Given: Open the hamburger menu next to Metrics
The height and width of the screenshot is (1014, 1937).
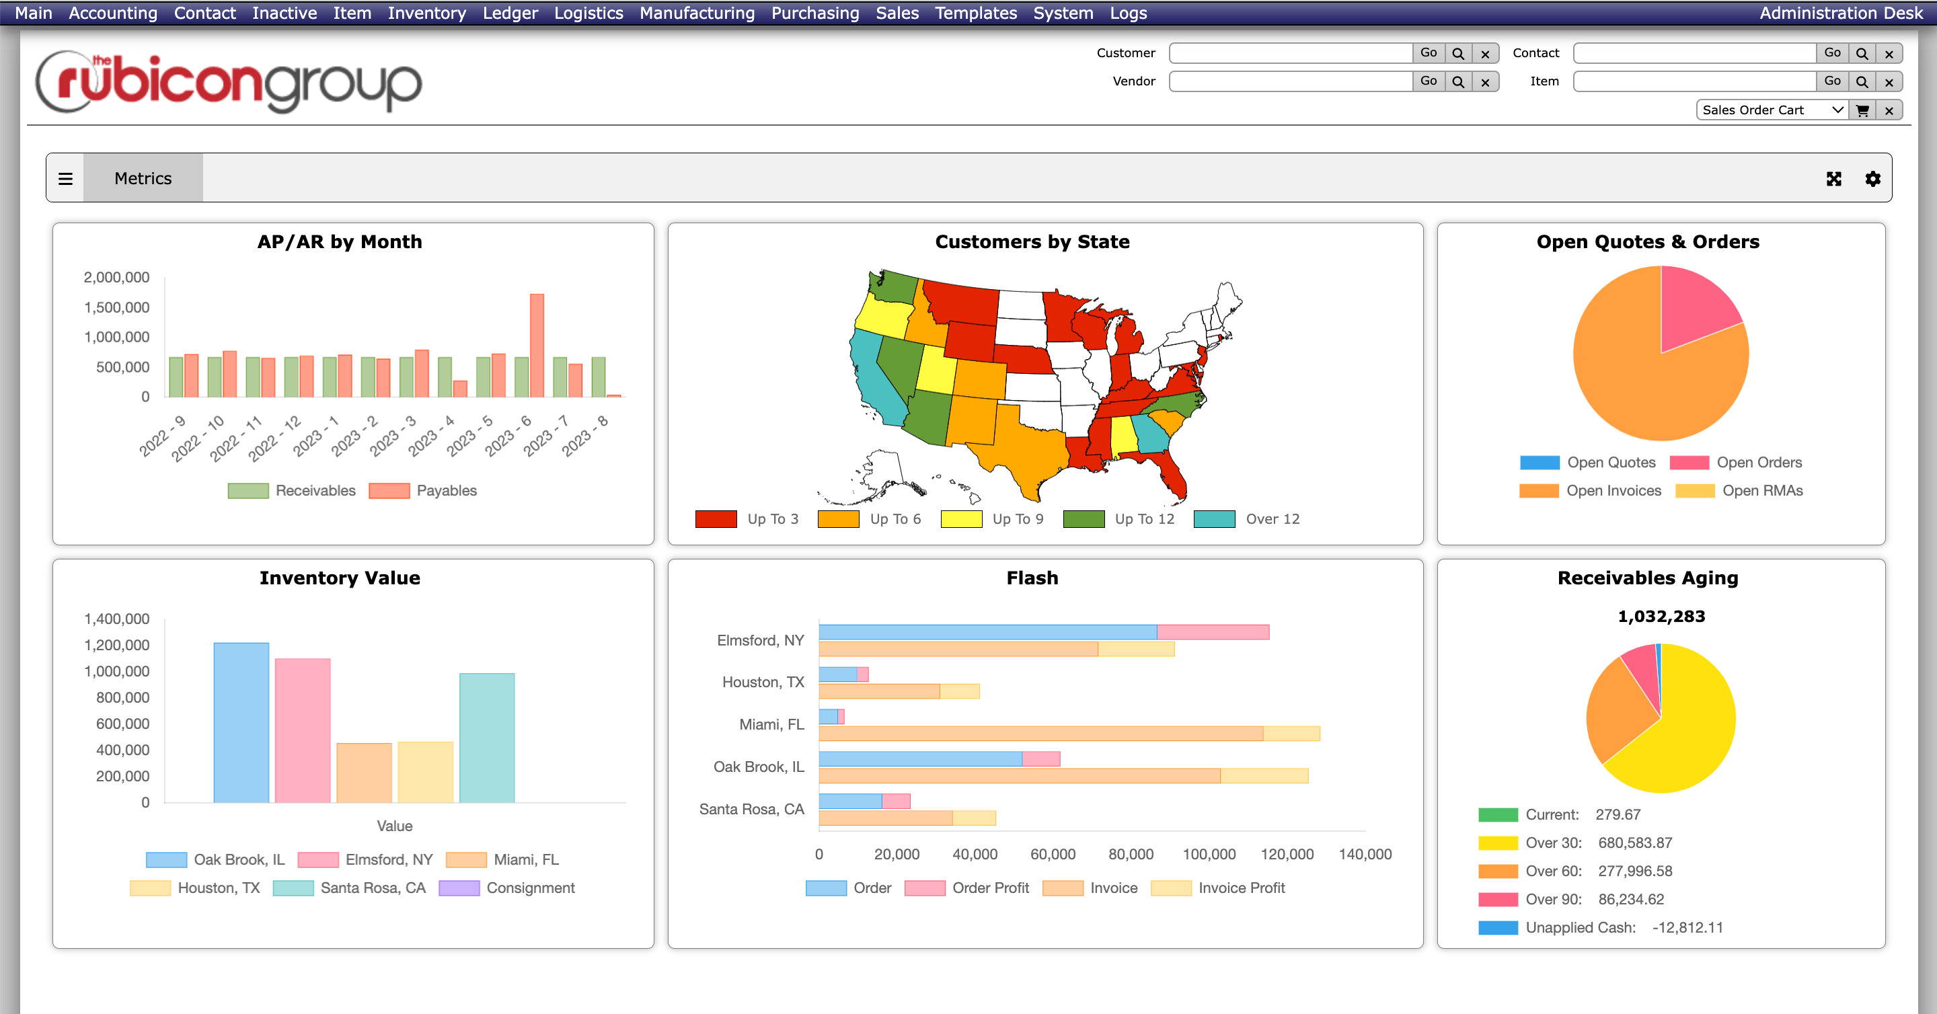Looking at the screenshot, I should tap(65, 178).
